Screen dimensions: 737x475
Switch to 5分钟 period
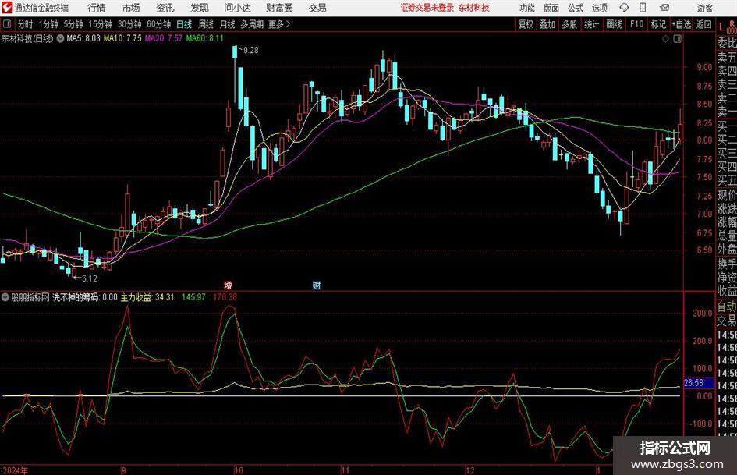pyautogui.click(x=73, y=24)
